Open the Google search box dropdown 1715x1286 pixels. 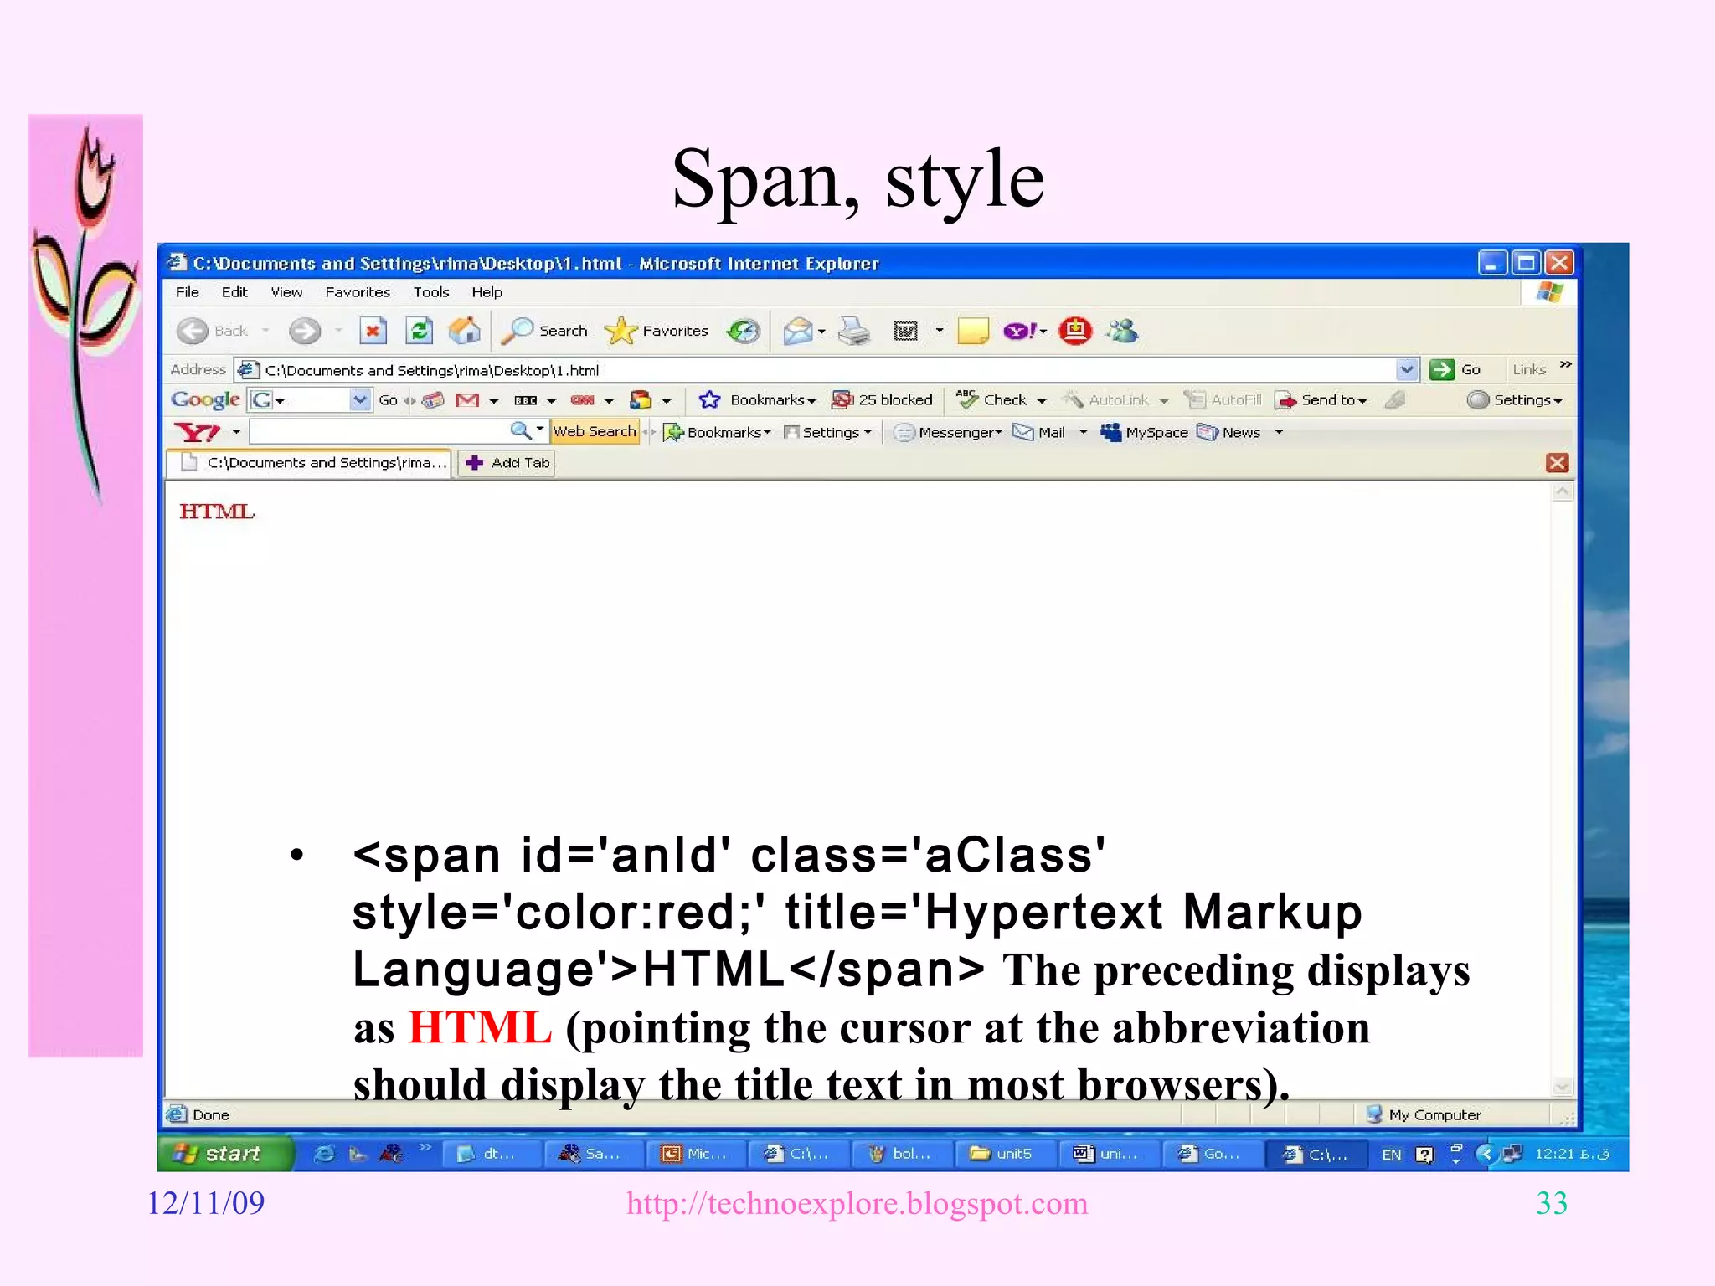359,400
